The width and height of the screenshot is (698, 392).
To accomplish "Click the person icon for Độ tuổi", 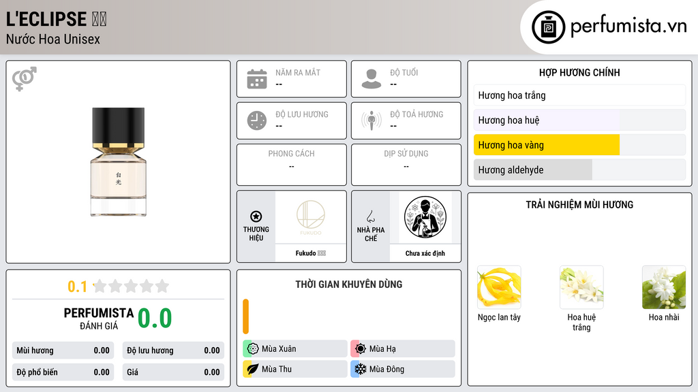I will coord(371,79).
